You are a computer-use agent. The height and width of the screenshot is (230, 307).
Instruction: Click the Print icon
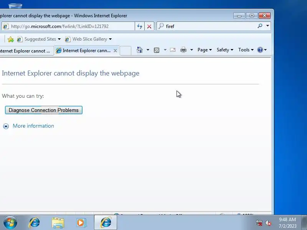click(x=183, y=50)
